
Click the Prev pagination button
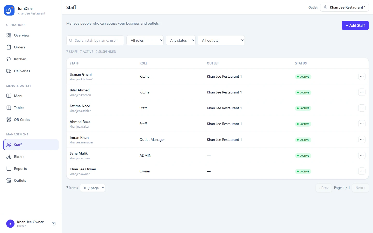[324, 188]
